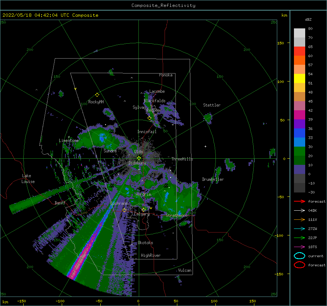This screenshot has height=306, width=327.
Task: Click the green echo blob near Stettler
Action: click(208, 118)
